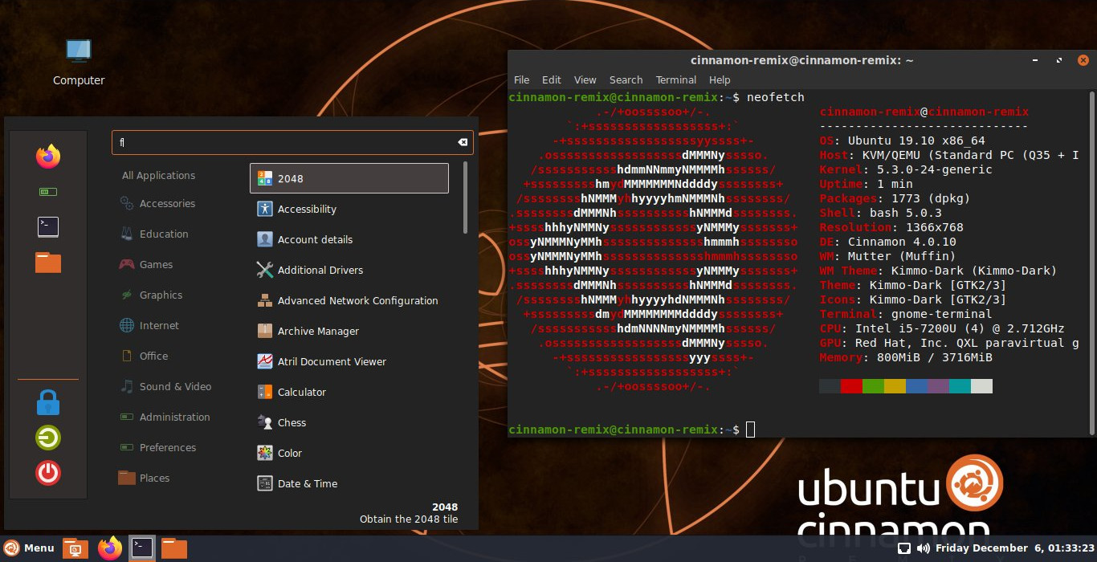Click the show desktop icon in the panel
Viewport: 1097px width, 562px height.
(x=75, y=548)
